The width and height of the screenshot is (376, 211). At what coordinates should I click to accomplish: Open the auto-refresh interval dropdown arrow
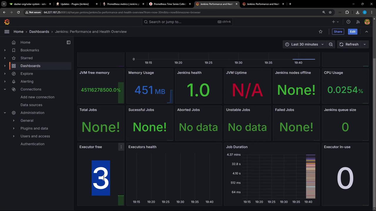click(x=365, y=44)
